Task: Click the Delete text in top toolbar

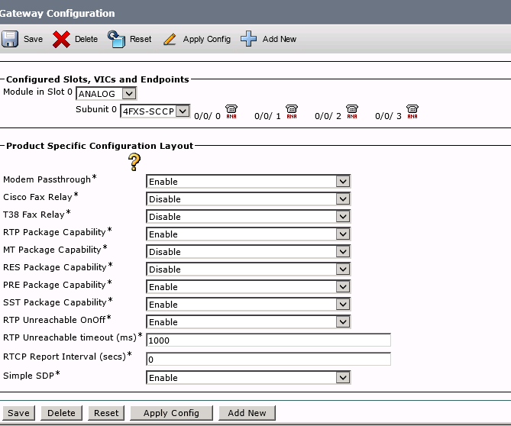Action: [86, 39]
